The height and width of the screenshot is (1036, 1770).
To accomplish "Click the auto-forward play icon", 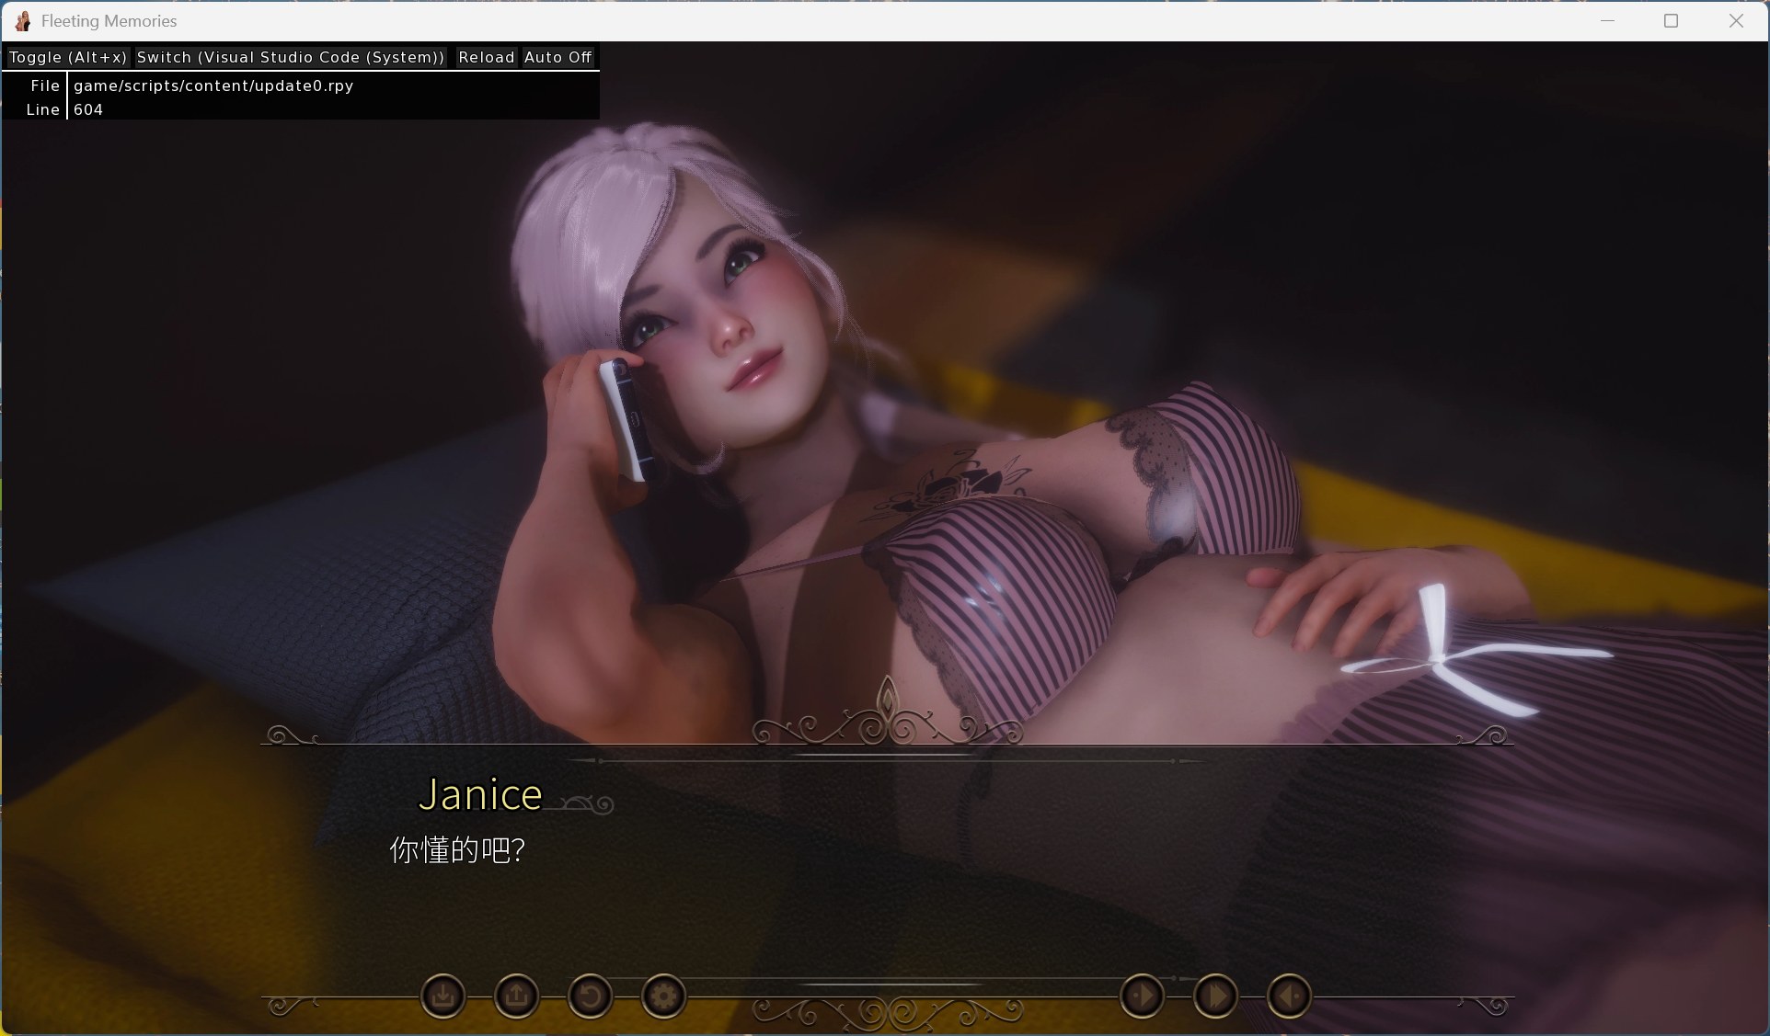I will click(x=1142, y=996).
